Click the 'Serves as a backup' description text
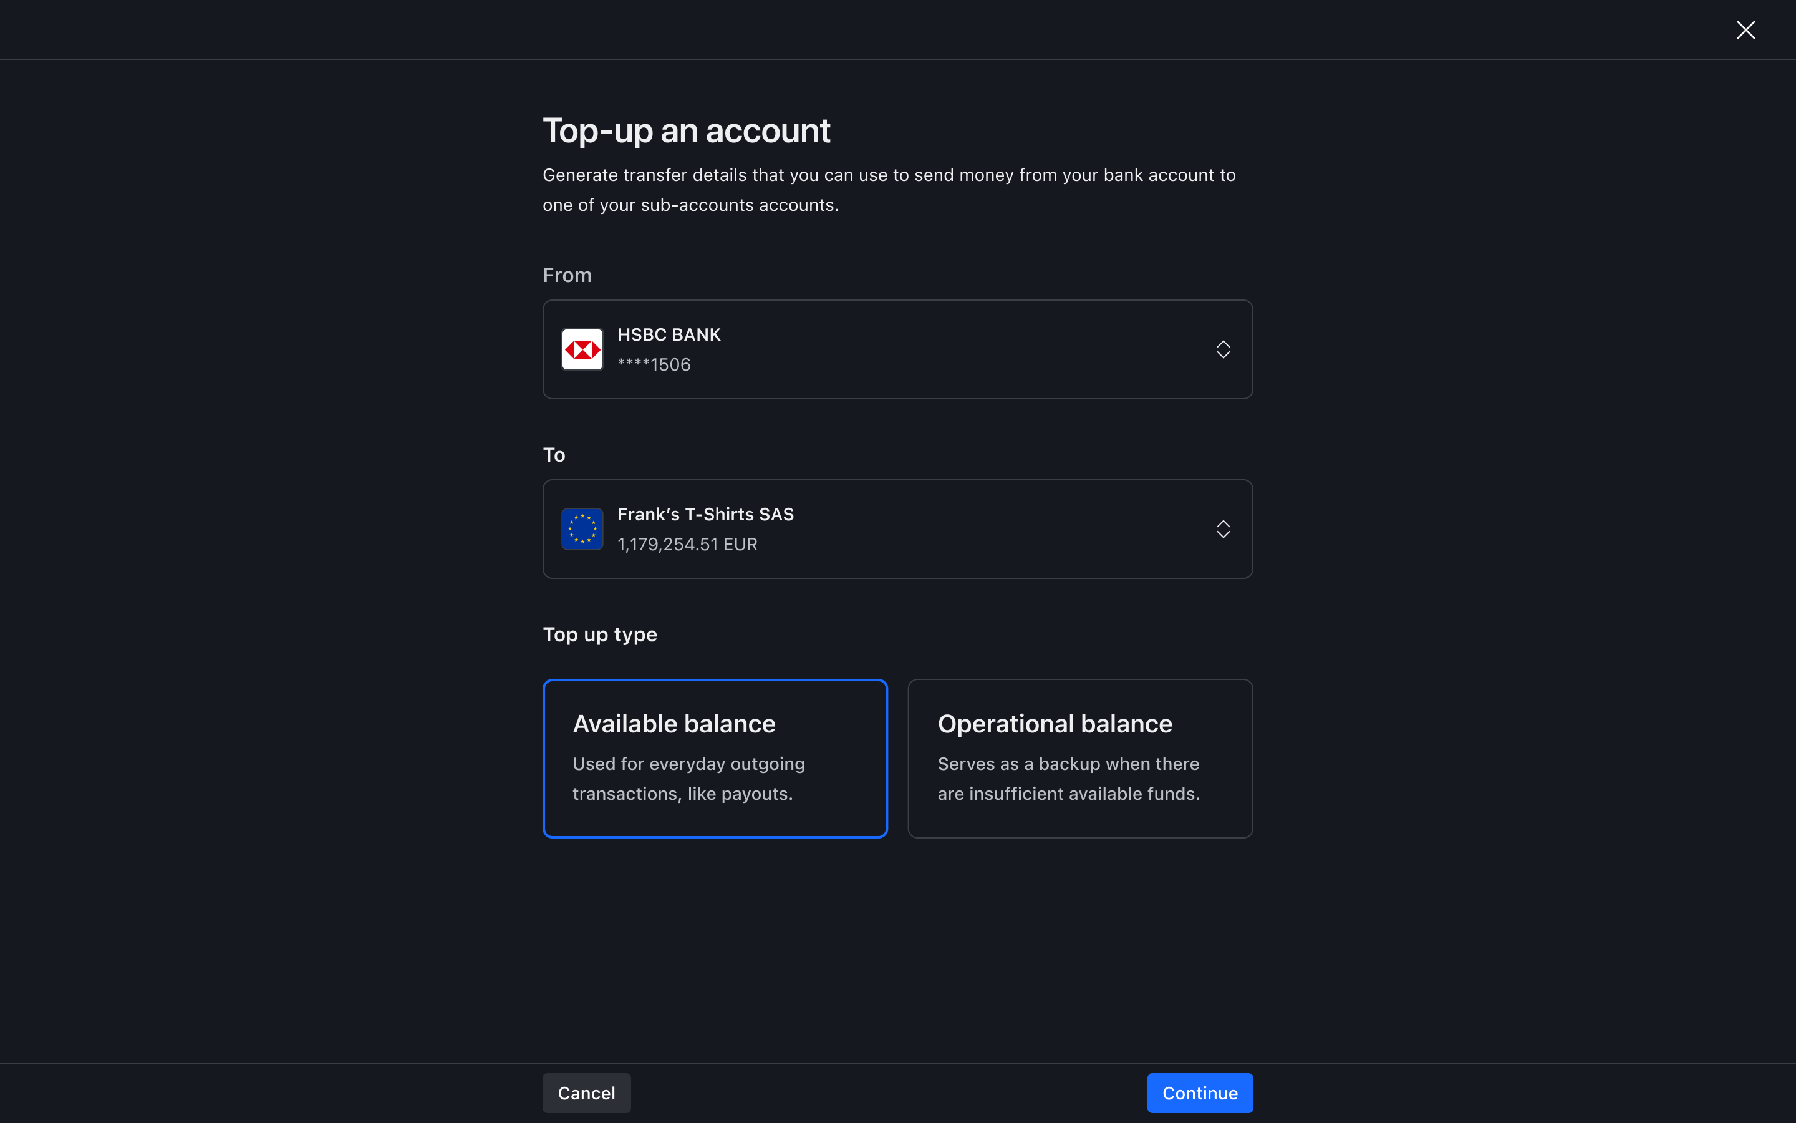The image size is (1796, 1123). [1069, 779]
